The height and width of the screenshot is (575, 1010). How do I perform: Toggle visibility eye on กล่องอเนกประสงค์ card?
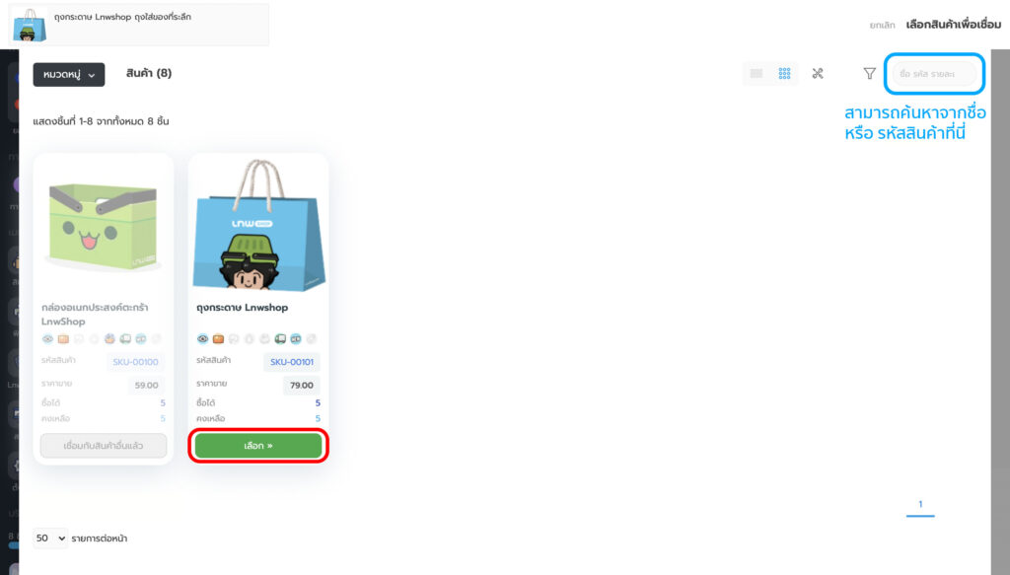pyautogui.click(x=47, y=338)
